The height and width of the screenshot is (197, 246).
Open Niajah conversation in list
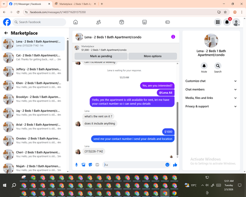click(33, 168)
